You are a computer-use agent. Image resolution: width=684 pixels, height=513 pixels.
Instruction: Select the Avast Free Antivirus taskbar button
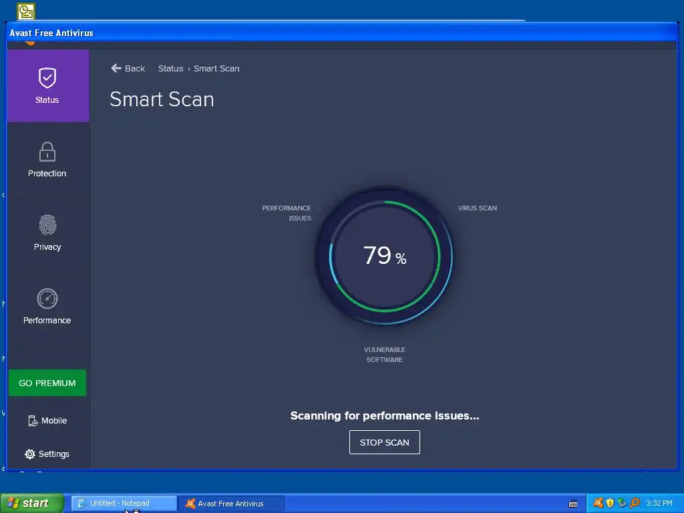pyautogui.click(x=231, y=504)
